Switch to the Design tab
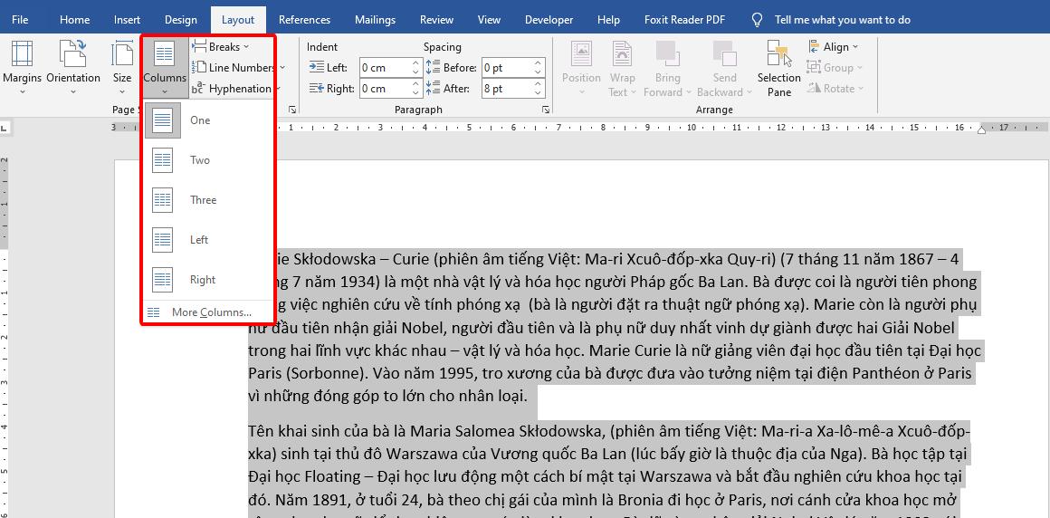Screen dimensions: 1050x518 pyautogui.click(x=181, y=20)
